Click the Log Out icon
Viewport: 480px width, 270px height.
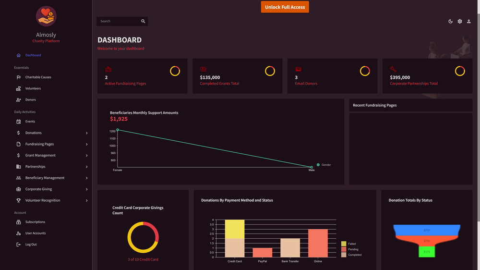point(18,245)
